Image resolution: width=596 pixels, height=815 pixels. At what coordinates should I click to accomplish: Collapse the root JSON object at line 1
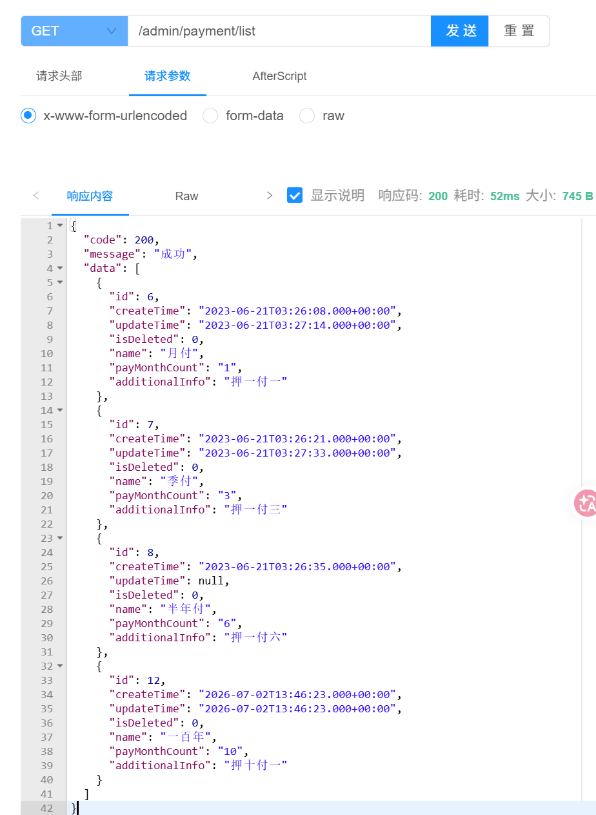(x=60, y=225)
